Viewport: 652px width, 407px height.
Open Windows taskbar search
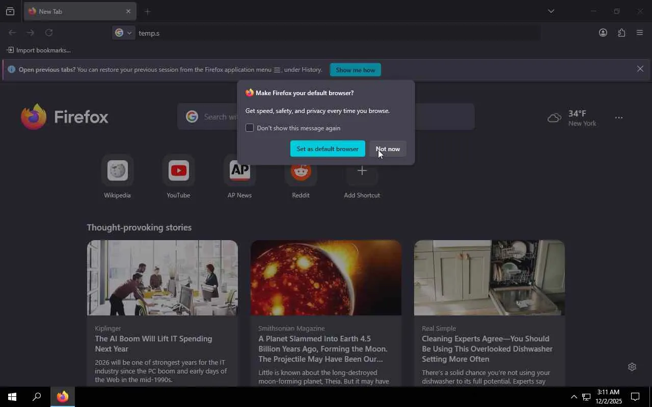point(37,397)
